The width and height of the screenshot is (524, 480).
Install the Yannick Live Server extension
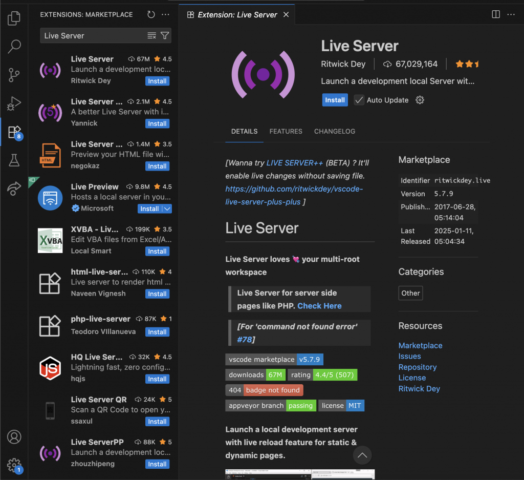click(157, 123)
